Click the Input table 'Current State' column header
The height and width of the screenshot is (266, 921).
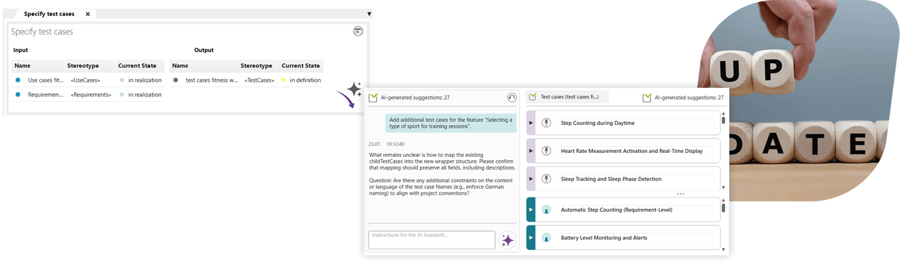pyautogui.click(x=139, y=66)
